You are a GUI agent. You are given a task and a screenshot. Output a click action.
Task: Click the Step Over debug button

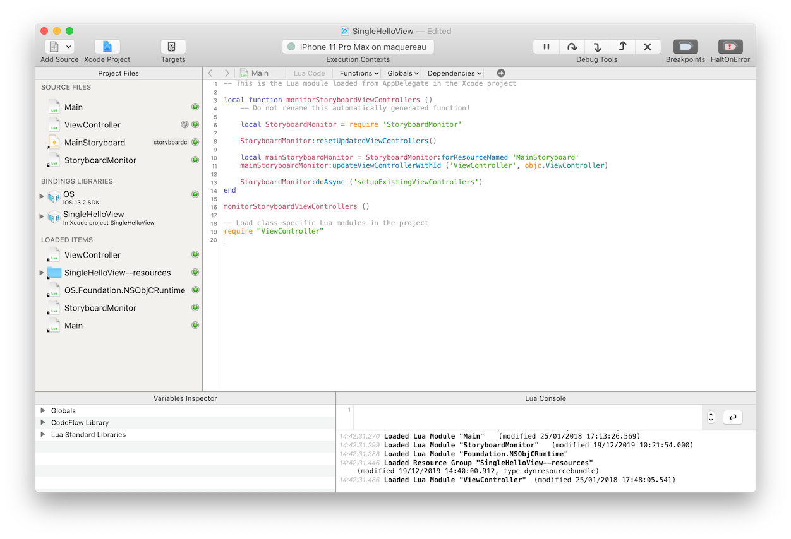[572, 47]
